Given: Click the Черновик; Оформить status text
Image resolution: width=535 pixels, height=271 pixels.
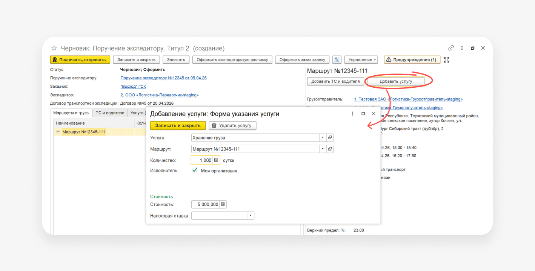Looking at the screenshot, I should pos(143,70).
